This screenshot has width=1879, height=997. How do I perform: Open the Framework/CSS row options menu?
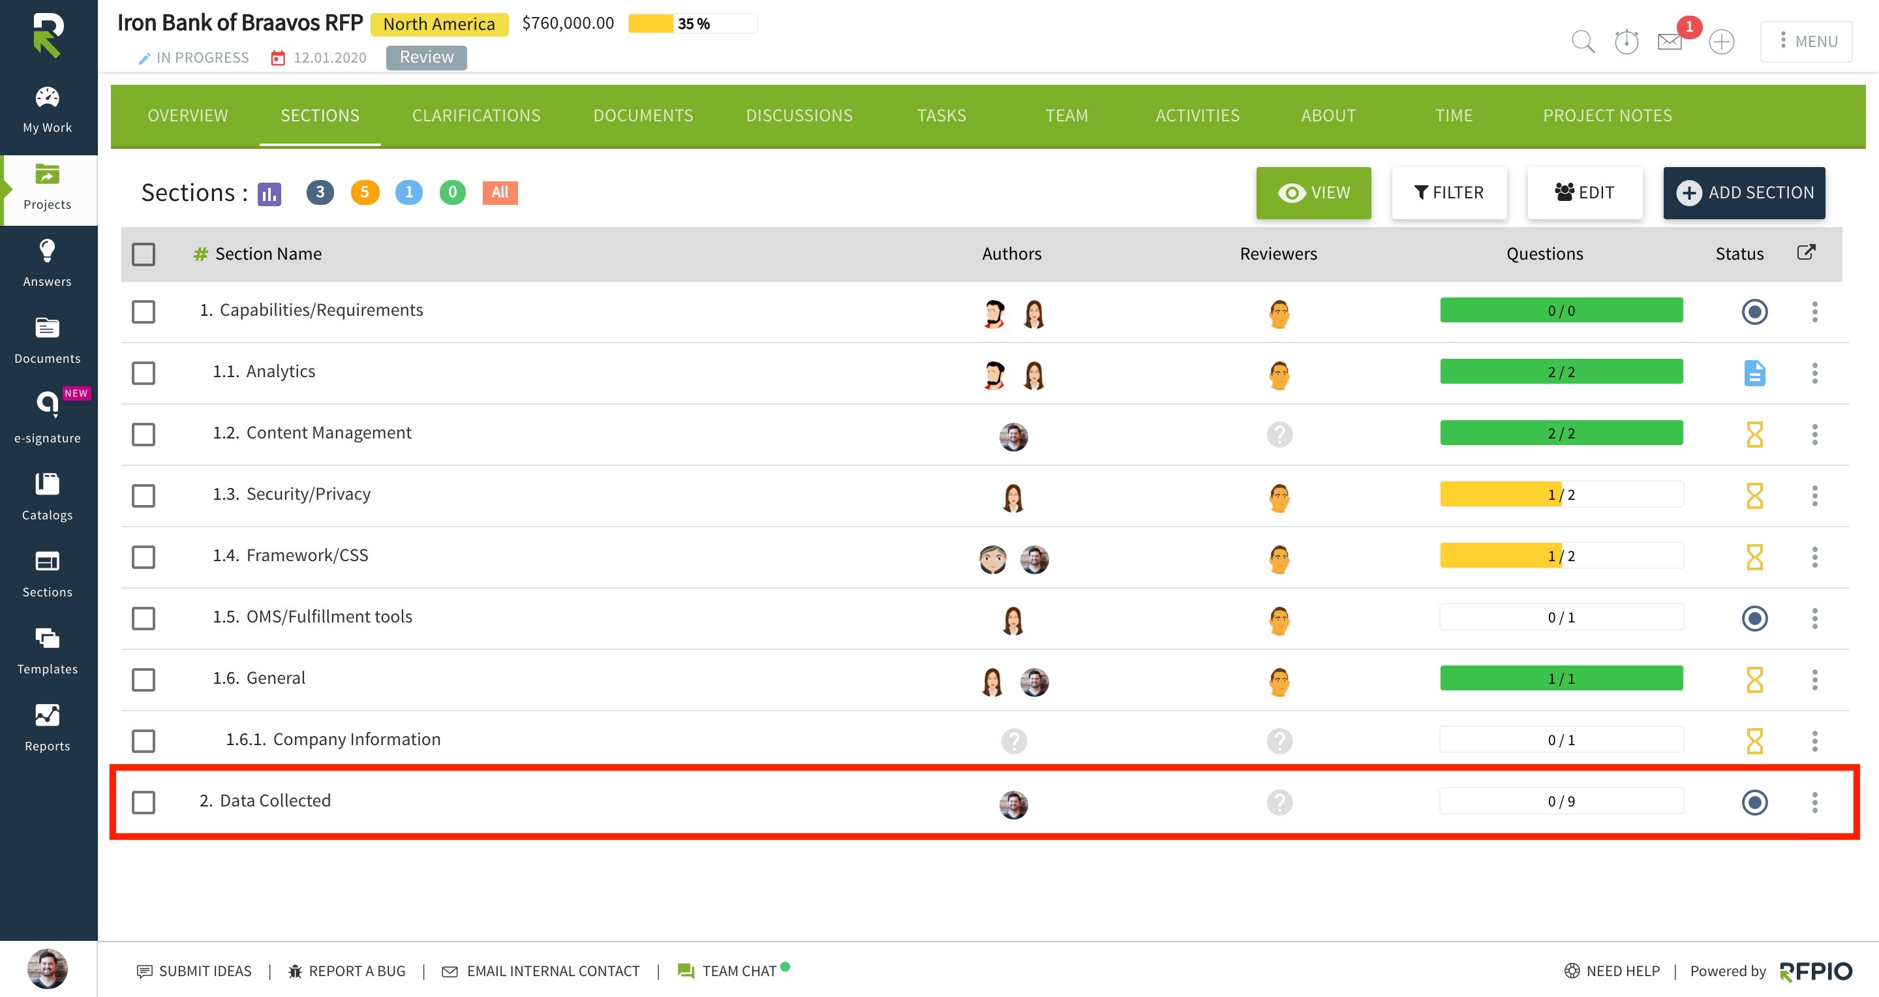point(1814,557)
